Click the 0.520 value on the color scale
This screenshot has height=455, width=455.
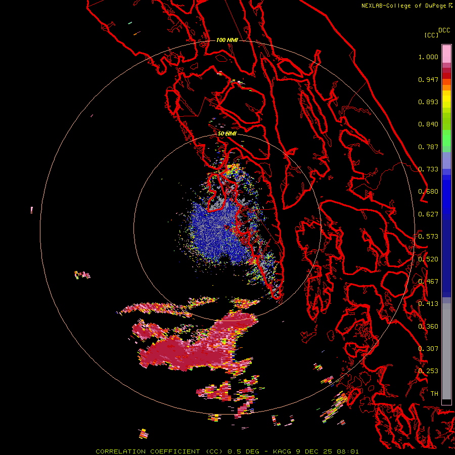click(x=428, y=259)
